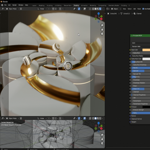Select the pan hand icon in the top viewport
The image size is (150, 150).
(102, 29)
